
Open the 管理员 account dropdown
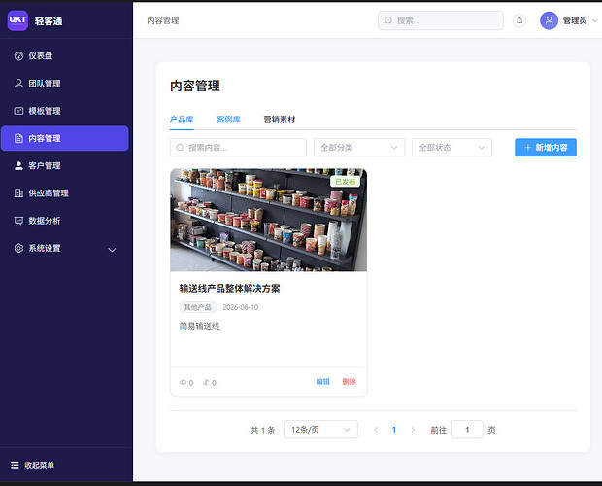[569, 20]
